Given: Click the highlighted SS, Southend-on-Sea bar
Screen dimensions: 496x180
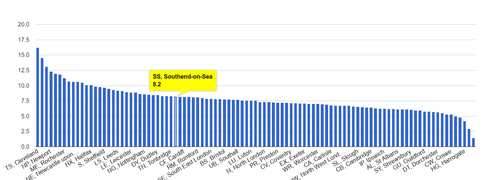Looking at the screenshot, I should (x=176, y=122).
